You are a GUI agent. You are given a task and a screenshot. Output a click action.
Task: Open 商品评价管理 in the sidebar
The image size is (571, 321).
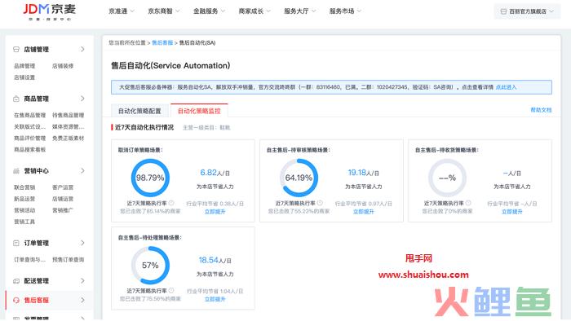tap(30, 139)
